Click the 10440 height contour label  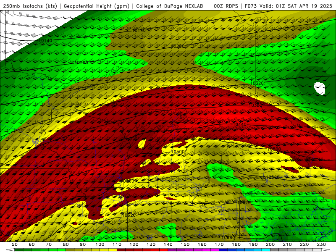(x=239, y=124)
